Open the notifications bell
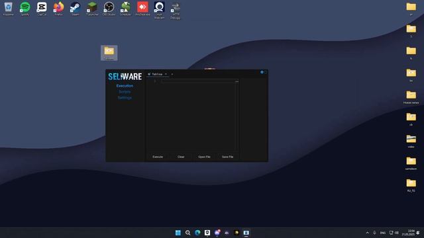The height and width of the screenshot is (238, 424). [418, 233]
